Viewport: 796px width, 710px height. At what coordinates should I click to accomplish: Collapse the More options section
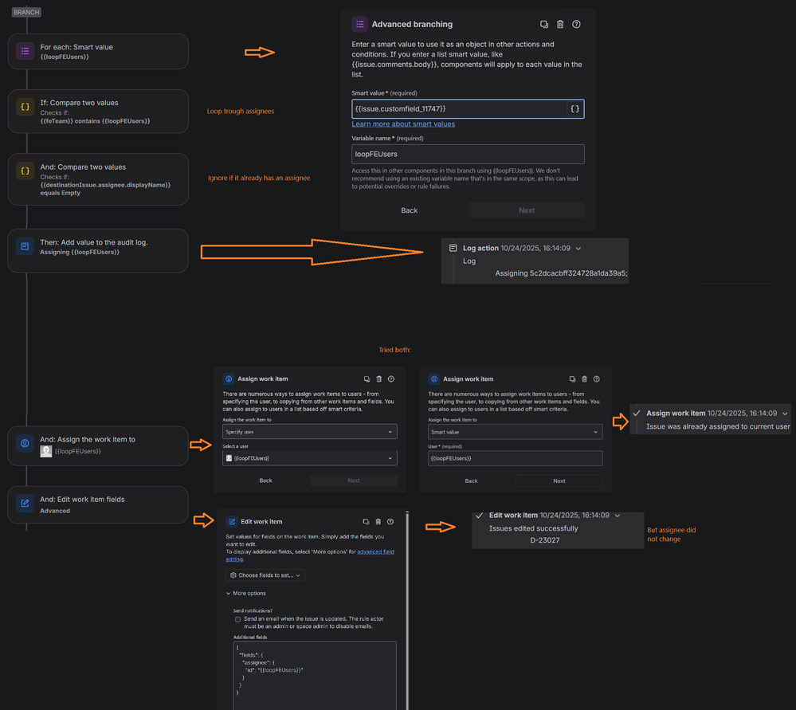point(245,593)
